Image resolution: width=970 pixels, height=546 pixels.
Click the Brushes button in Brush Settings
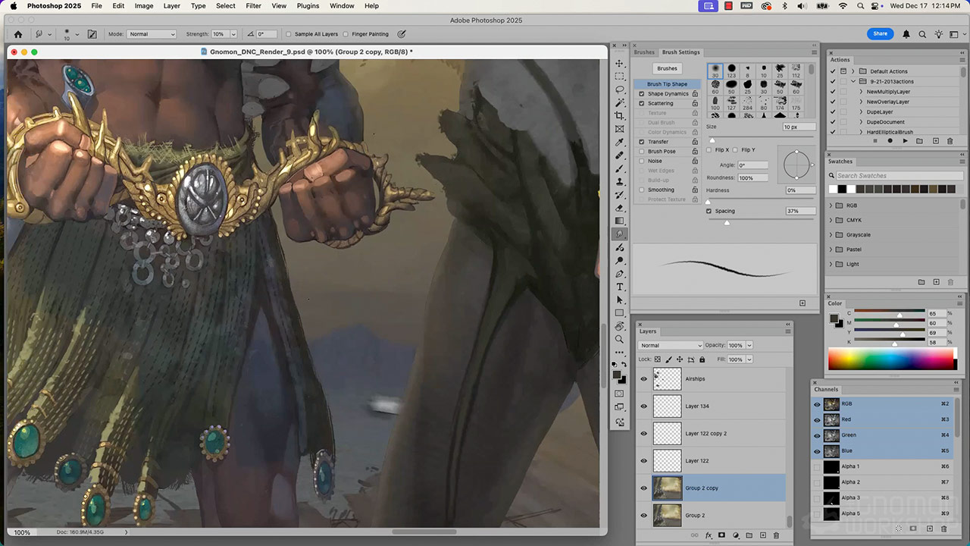667,68
